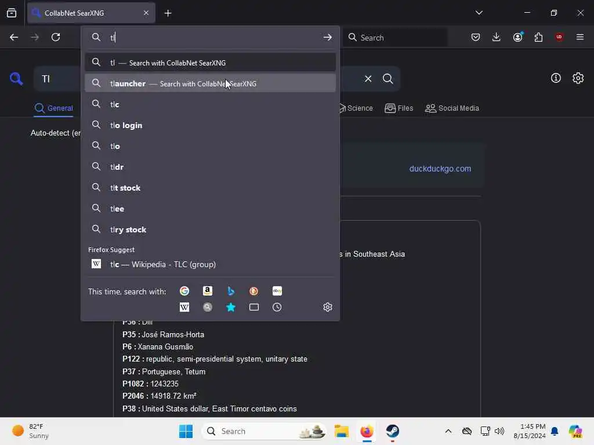Switch to the General category tab
The width and height of the screenshot is (594, 445).
pos(53,108)
